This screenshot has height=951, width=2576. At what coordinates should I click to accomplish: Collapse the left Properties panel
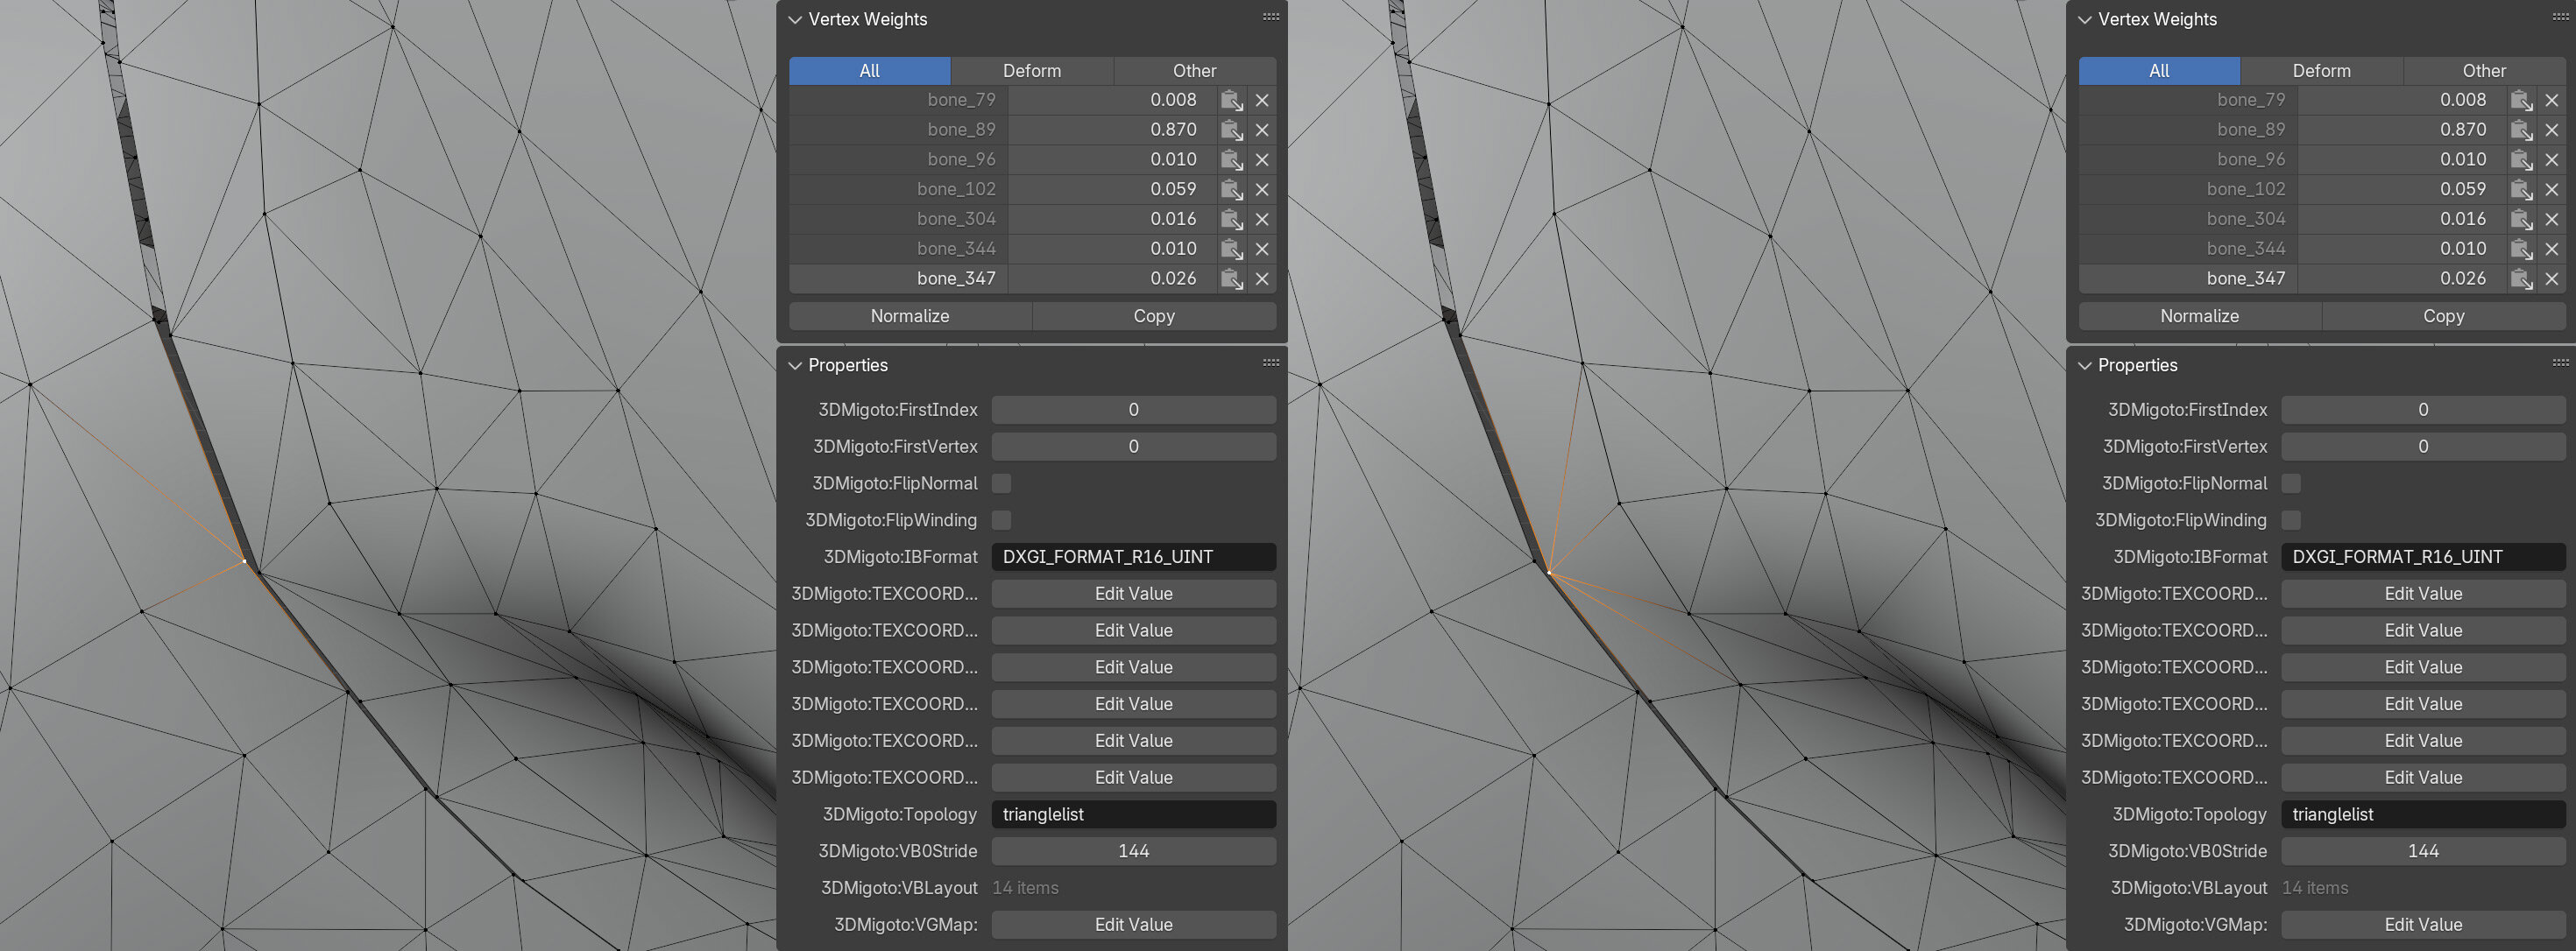[795, 366]
